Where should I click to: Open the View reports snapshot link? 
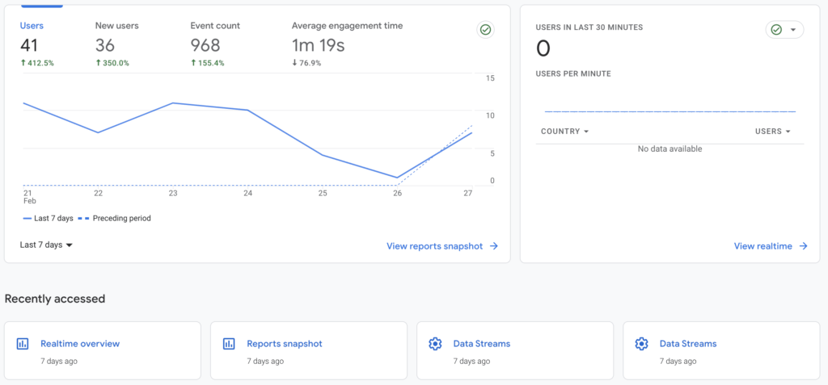[x=434, y=246]
